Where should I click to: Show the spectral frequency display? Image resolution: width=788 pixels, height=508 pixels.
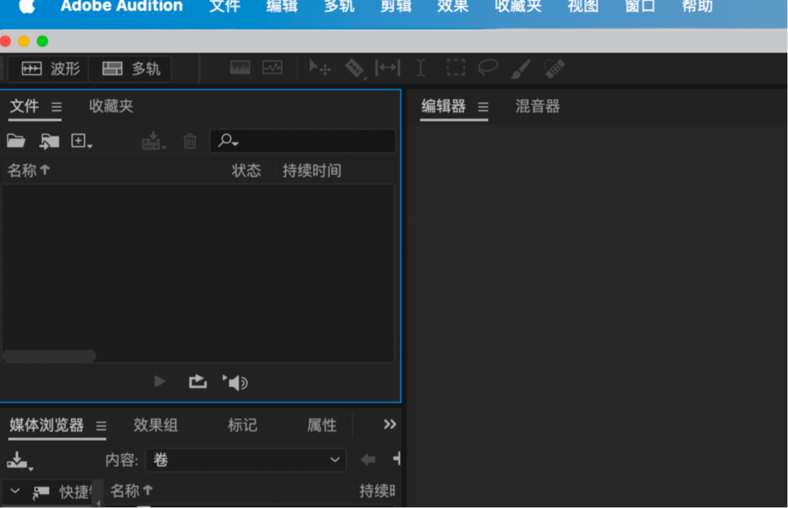240,68
